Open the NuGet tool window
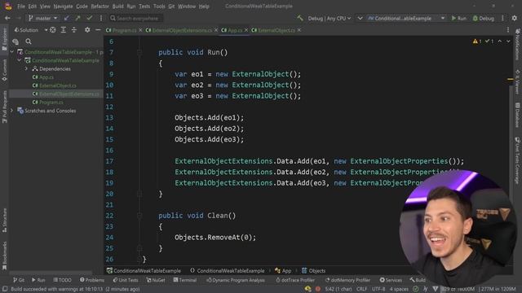The width and height of the screenshot is (522, 293). [156, 280]
